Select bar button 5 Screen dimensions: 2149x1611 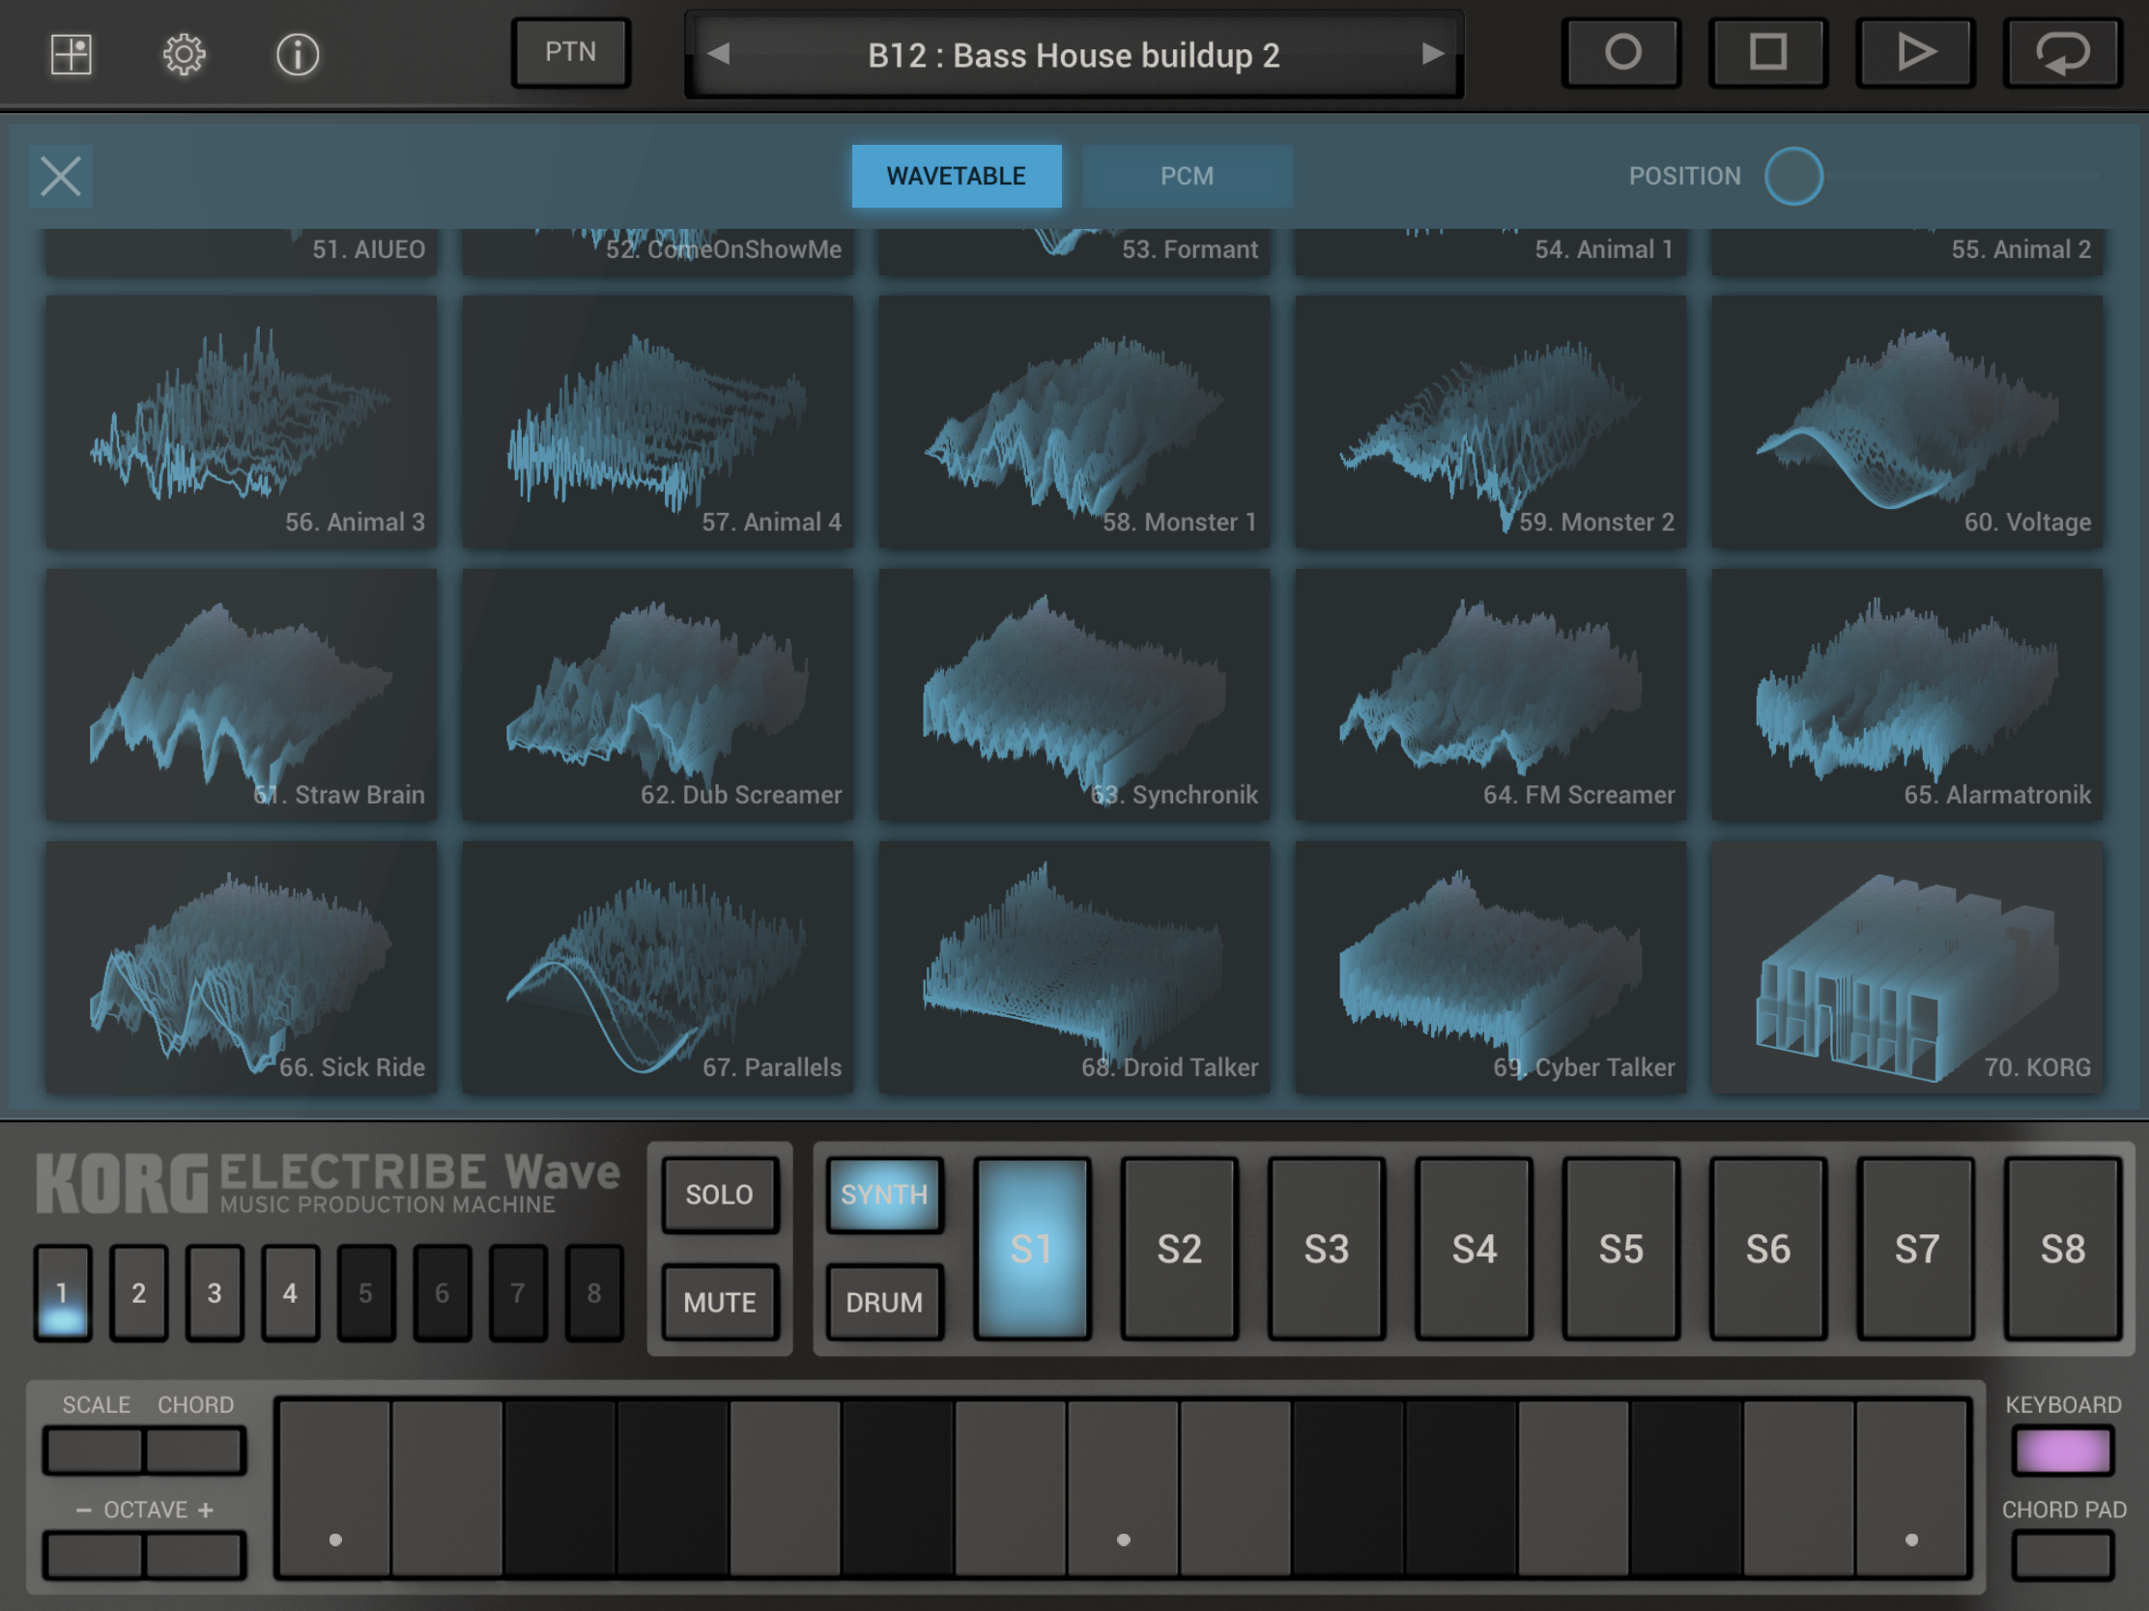pyautogui.click(x=366, y=1293)
